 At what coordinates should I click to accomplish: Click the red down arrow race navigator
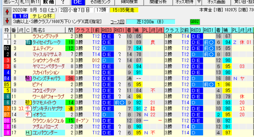pos(7,21)
